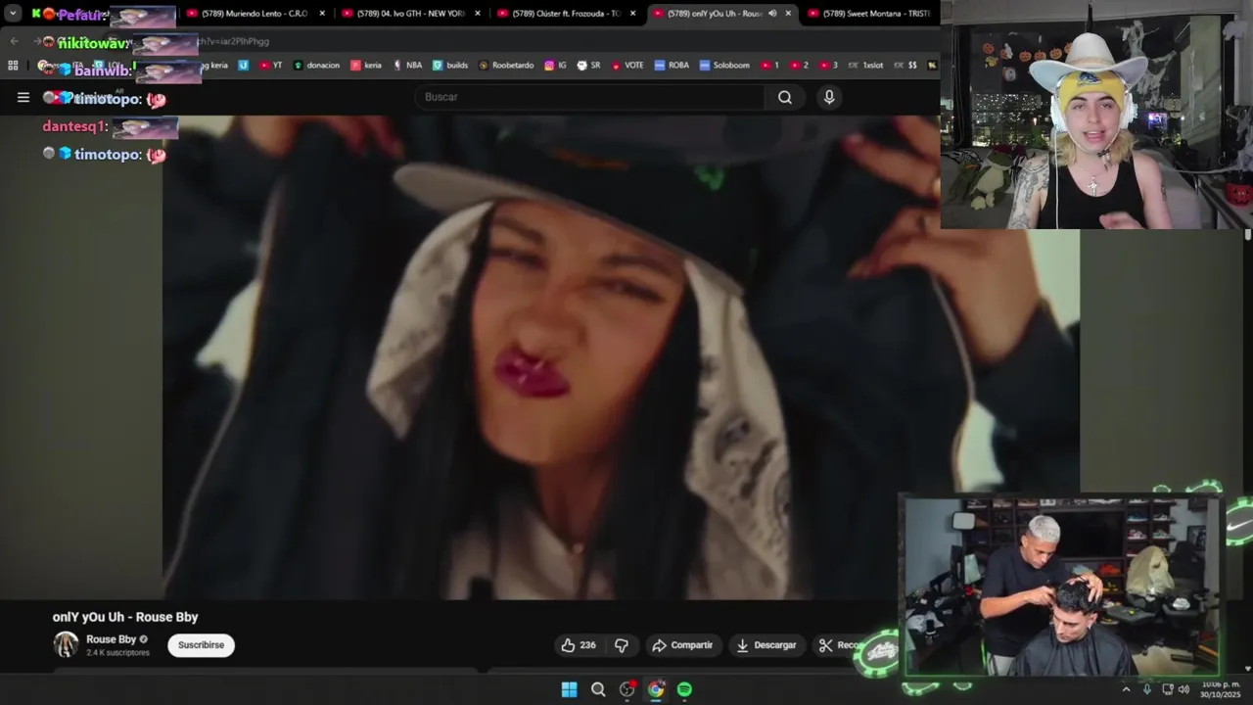Open the Roobetardo bookmark

(x=506, y=66)
